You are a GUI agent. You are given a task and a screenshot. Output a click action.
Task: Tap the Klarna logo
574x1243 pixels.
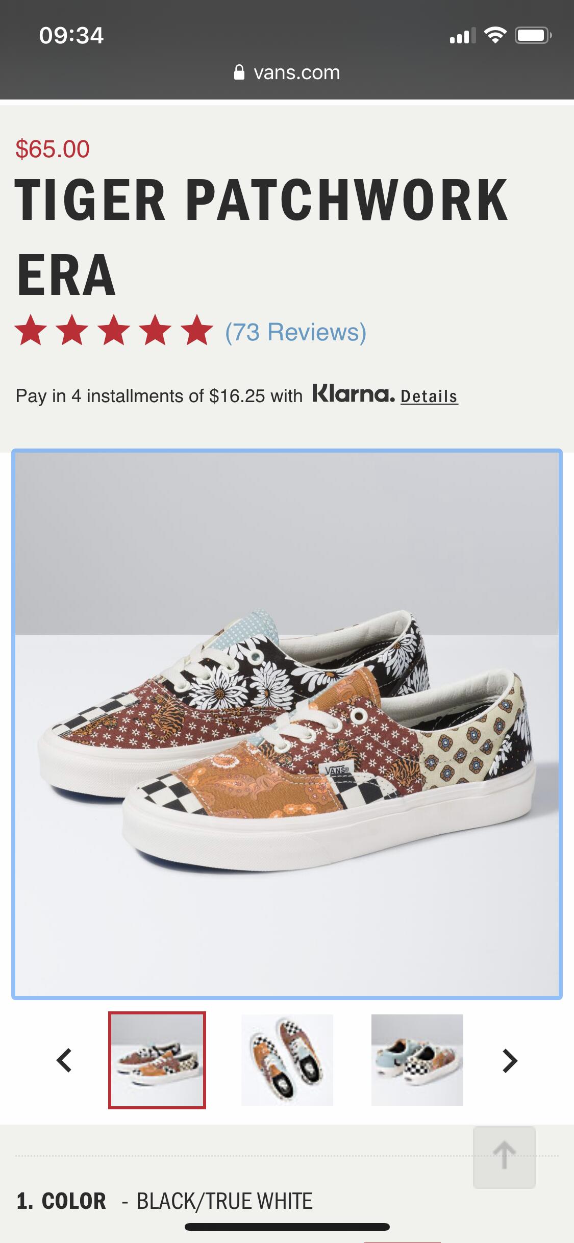[x=353, y=394]
